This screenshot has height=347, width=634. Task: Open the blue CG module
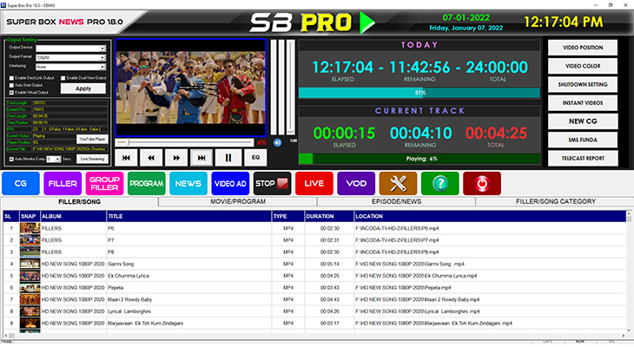(x=21, y=183)
